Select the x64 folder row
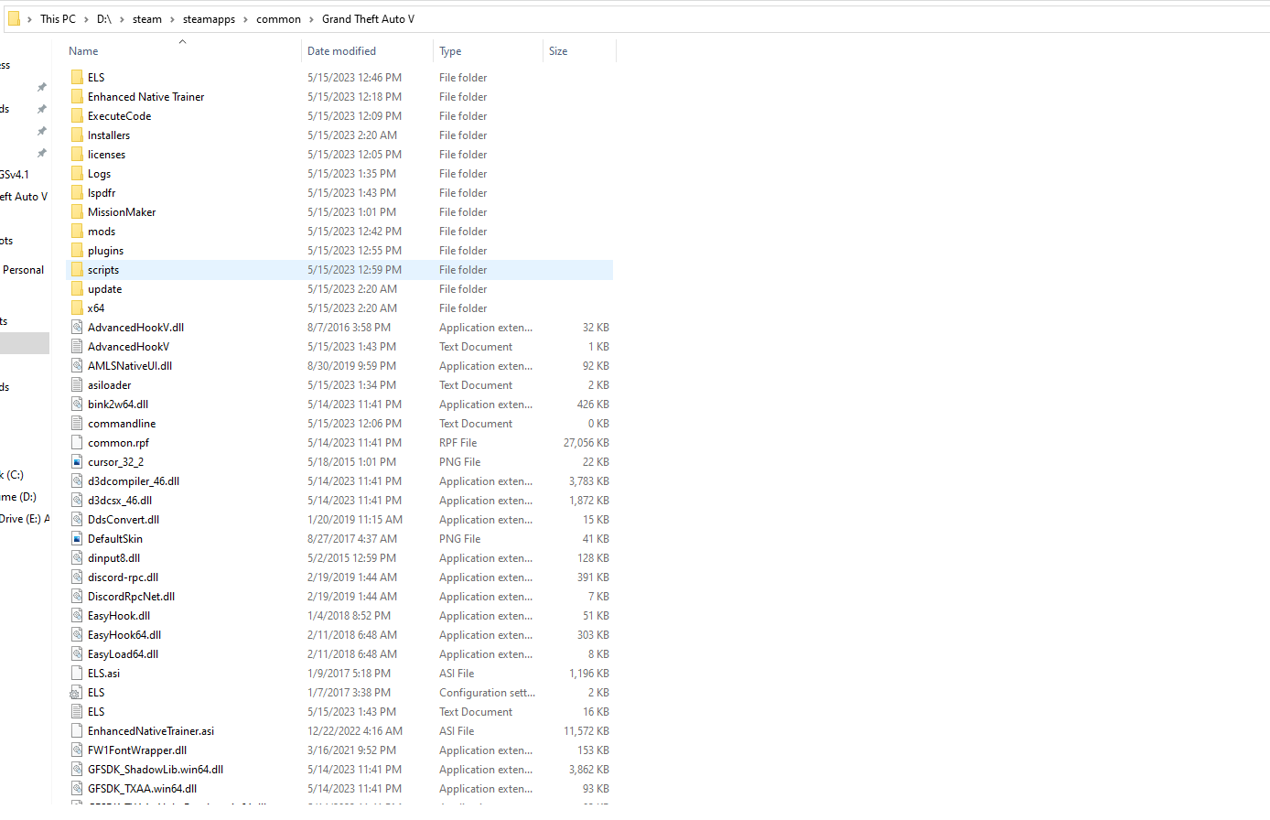The width and height of the screenshot is (1270, 820). point(339,308)
